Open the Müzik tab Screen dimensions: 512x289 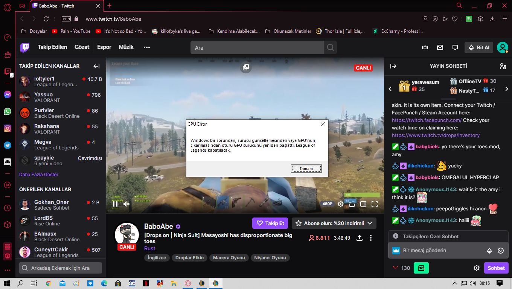[126, 47]
